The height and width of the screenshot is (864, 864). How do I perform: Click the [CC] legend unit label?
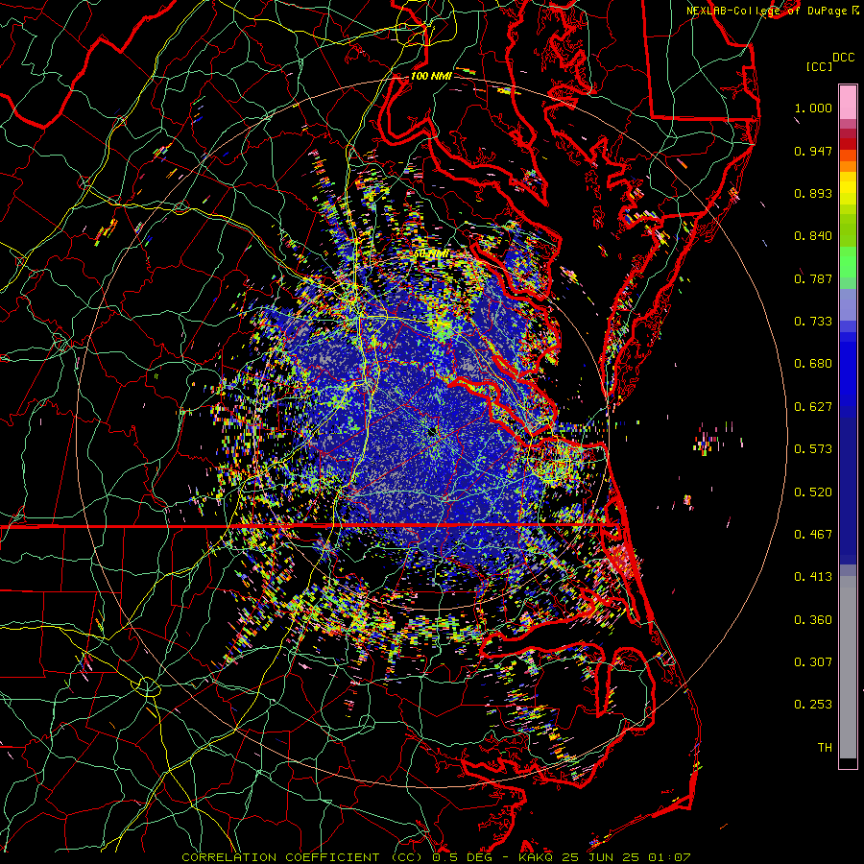(x=819, y=66)
